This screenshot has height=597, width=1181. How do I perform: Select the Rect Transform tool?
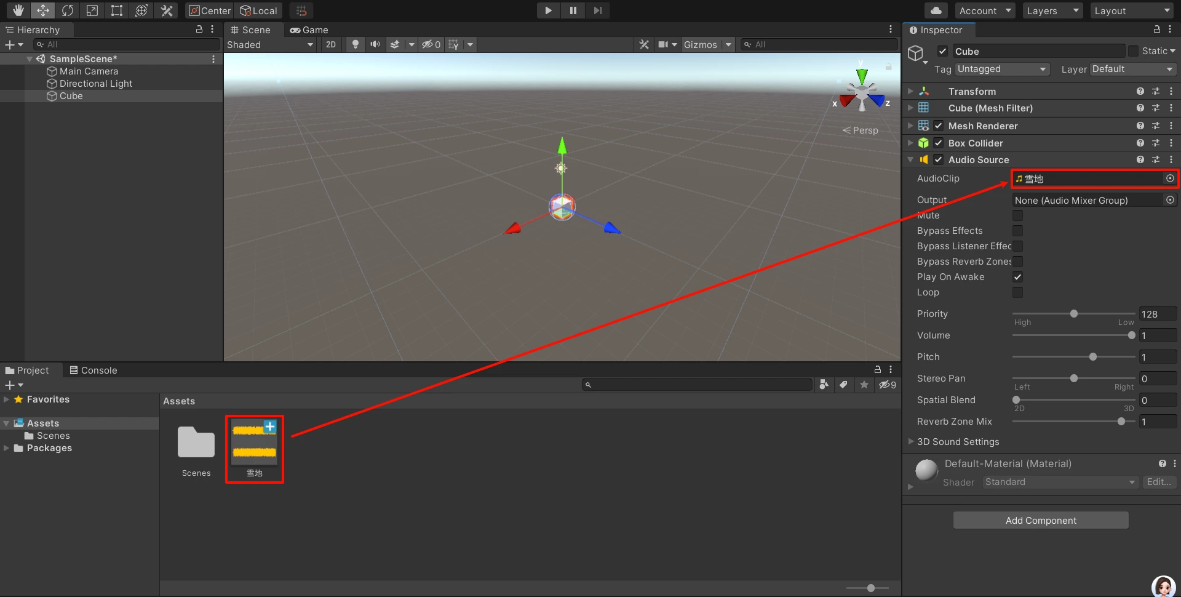[x=117, y=10]
